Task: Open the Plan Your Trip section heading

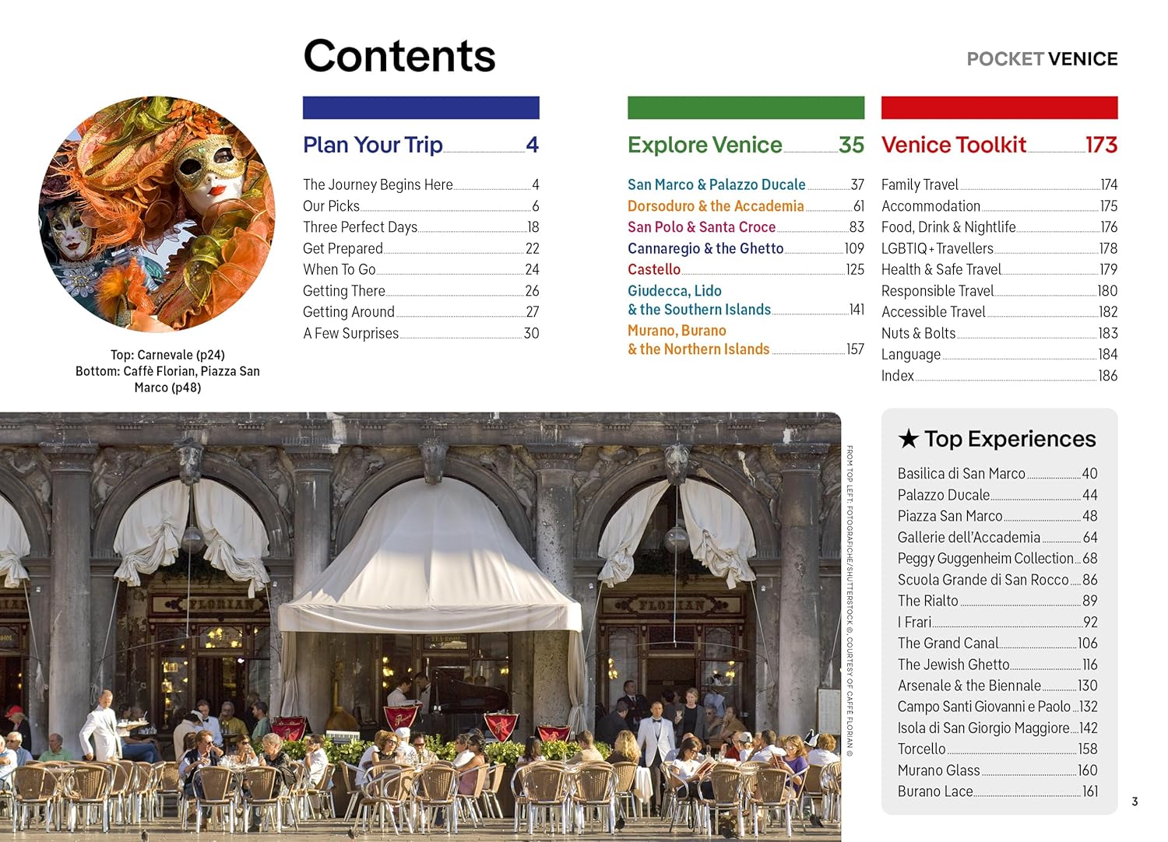Action: 420,145
